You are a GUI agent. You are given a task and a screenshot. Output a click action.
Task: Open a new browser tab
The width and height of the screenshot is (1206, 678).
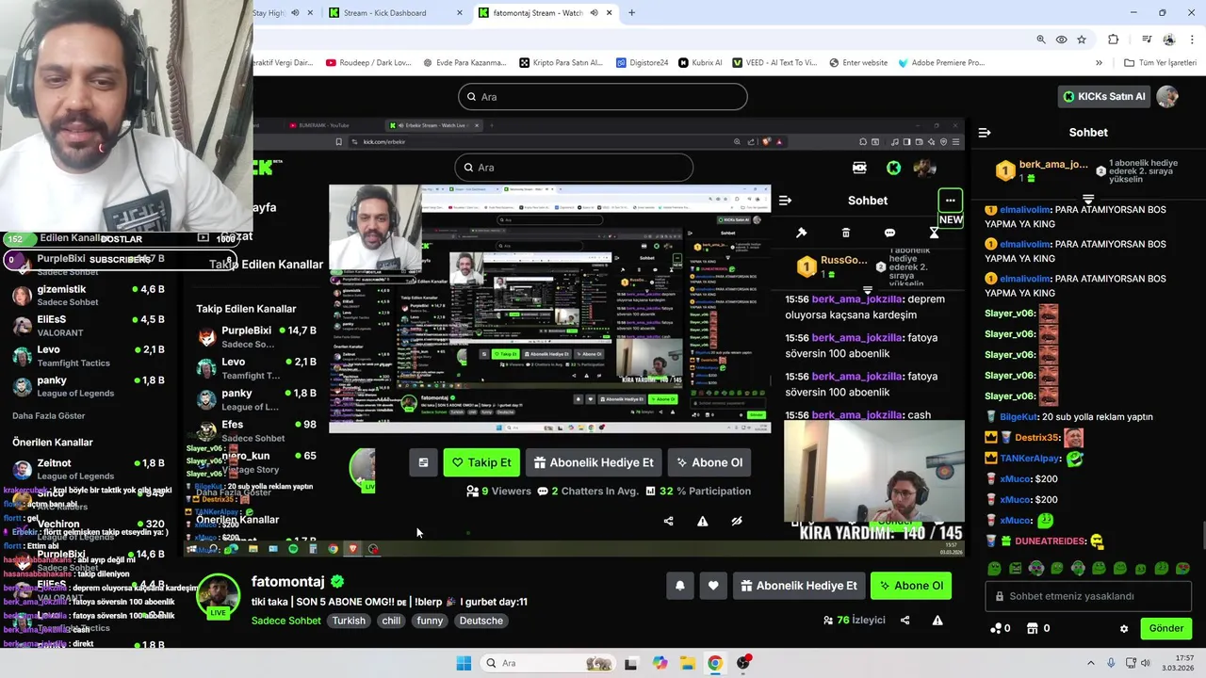coord(631,13)
